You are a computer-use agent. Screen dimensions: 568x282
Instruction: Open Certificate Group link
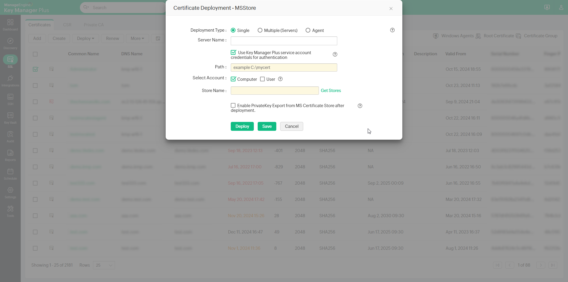[537, 36]
